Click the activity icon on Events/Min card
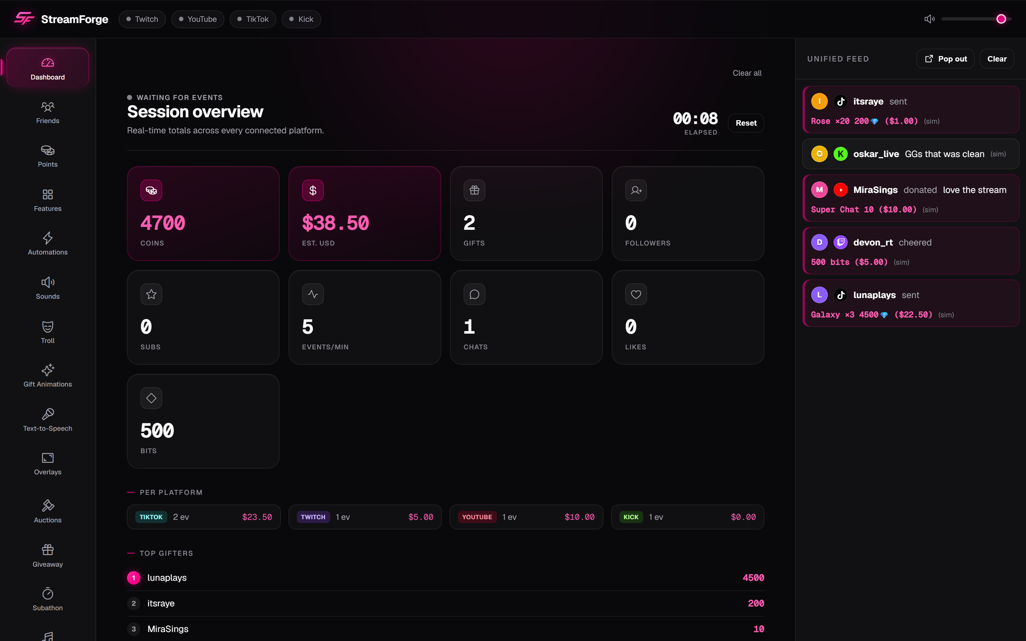 tap(313, 294)
